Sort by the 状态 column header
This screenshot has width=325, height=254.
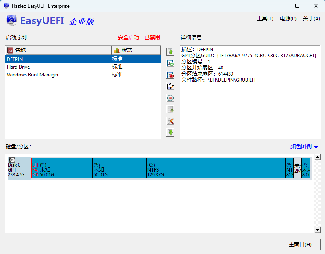pos(136,50)
